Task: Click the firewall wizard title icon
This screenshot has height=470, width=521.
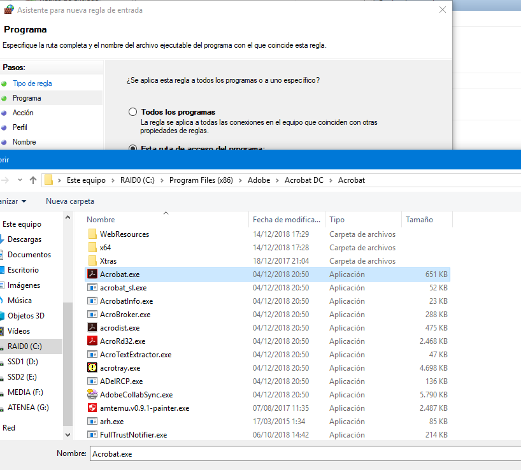Action: pos(9,10)
